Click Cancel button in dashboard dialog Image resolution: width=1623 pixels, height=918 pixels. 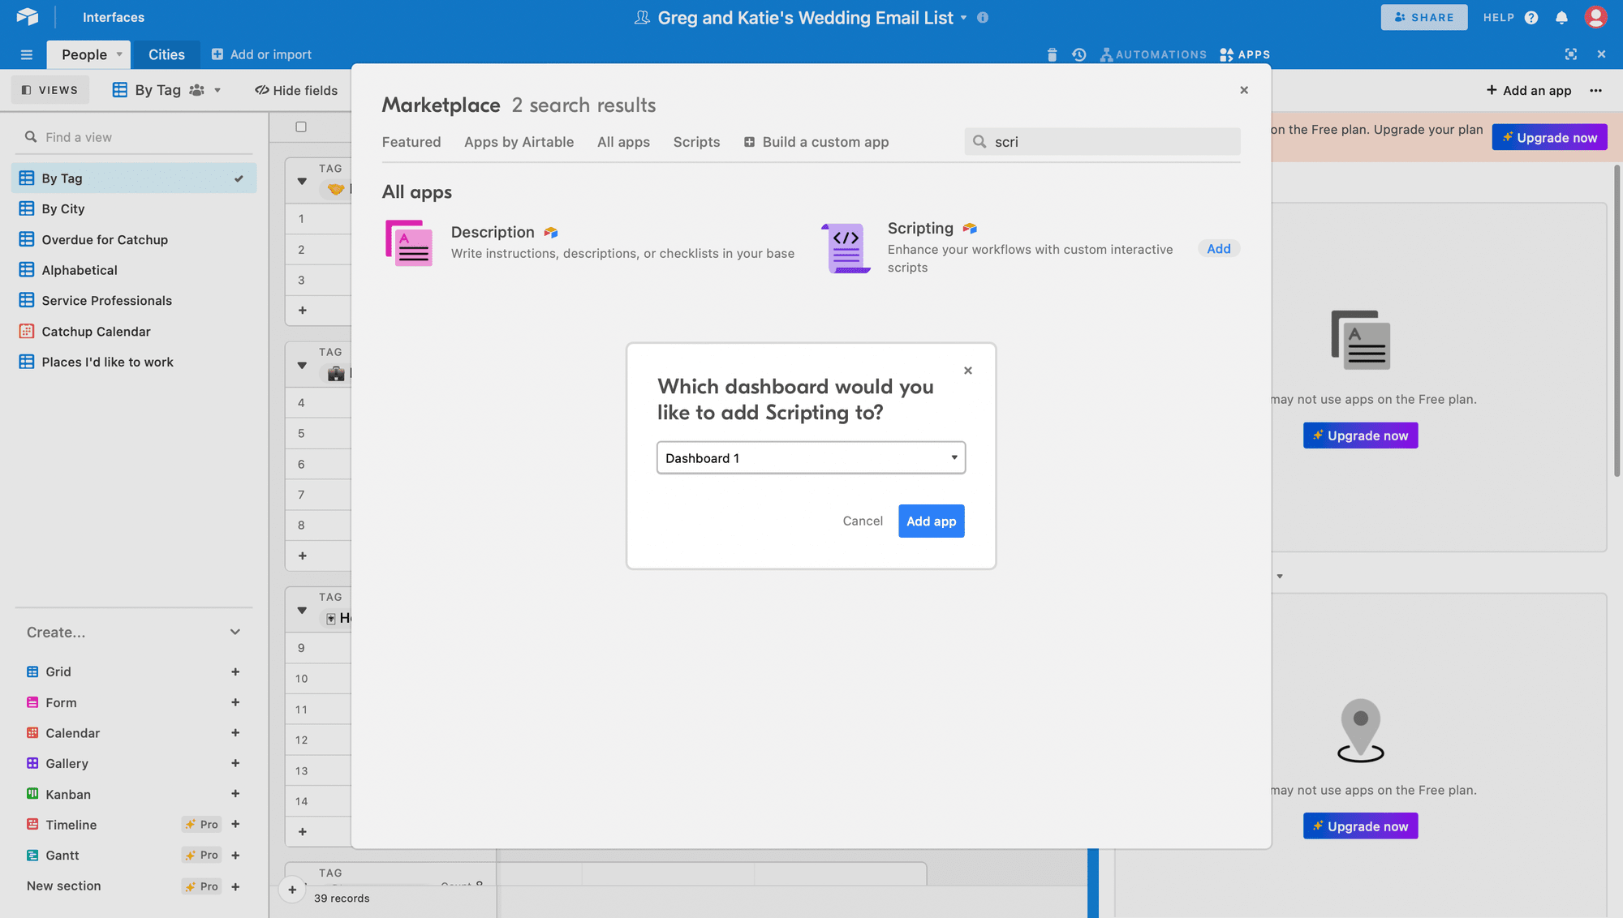pyautogui.click(x=863, y=521)
